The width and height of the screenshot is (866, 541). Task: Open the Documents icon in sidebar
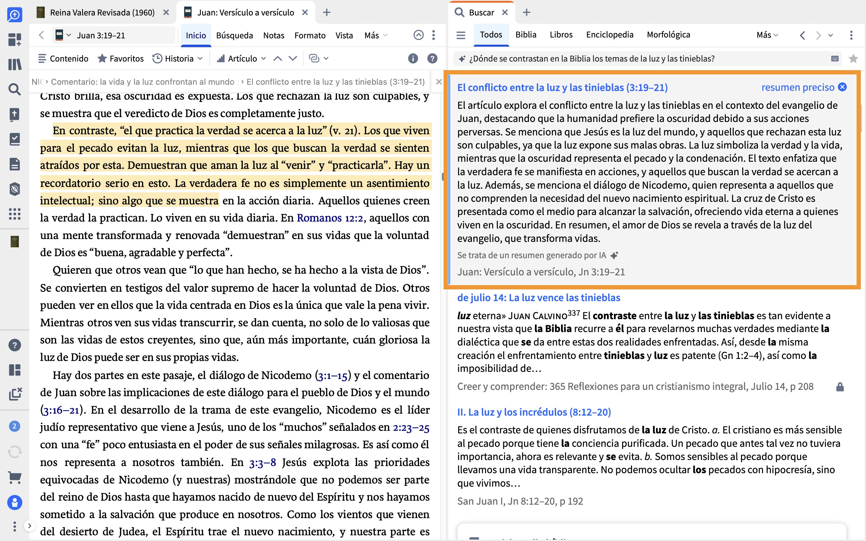15,164
